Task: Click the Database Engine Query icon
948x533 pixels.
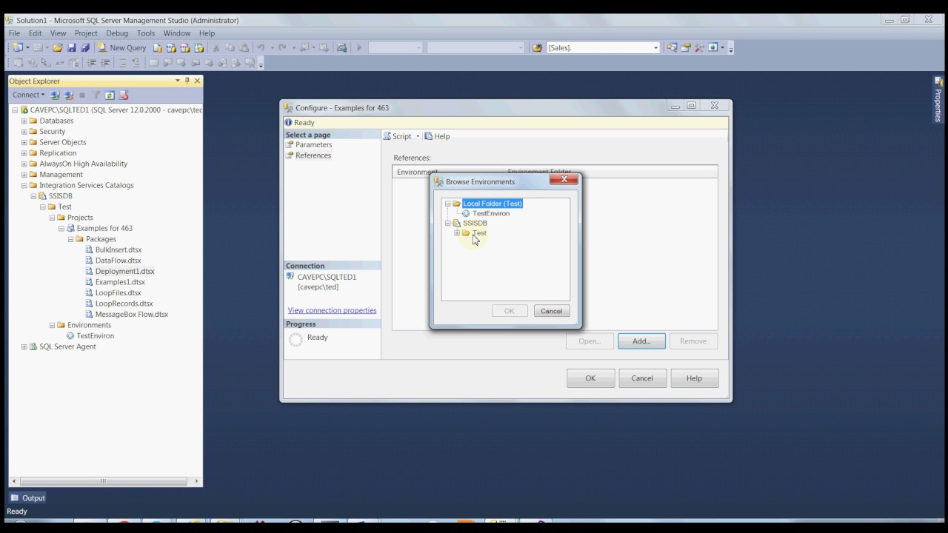Action: click(157, 47)
